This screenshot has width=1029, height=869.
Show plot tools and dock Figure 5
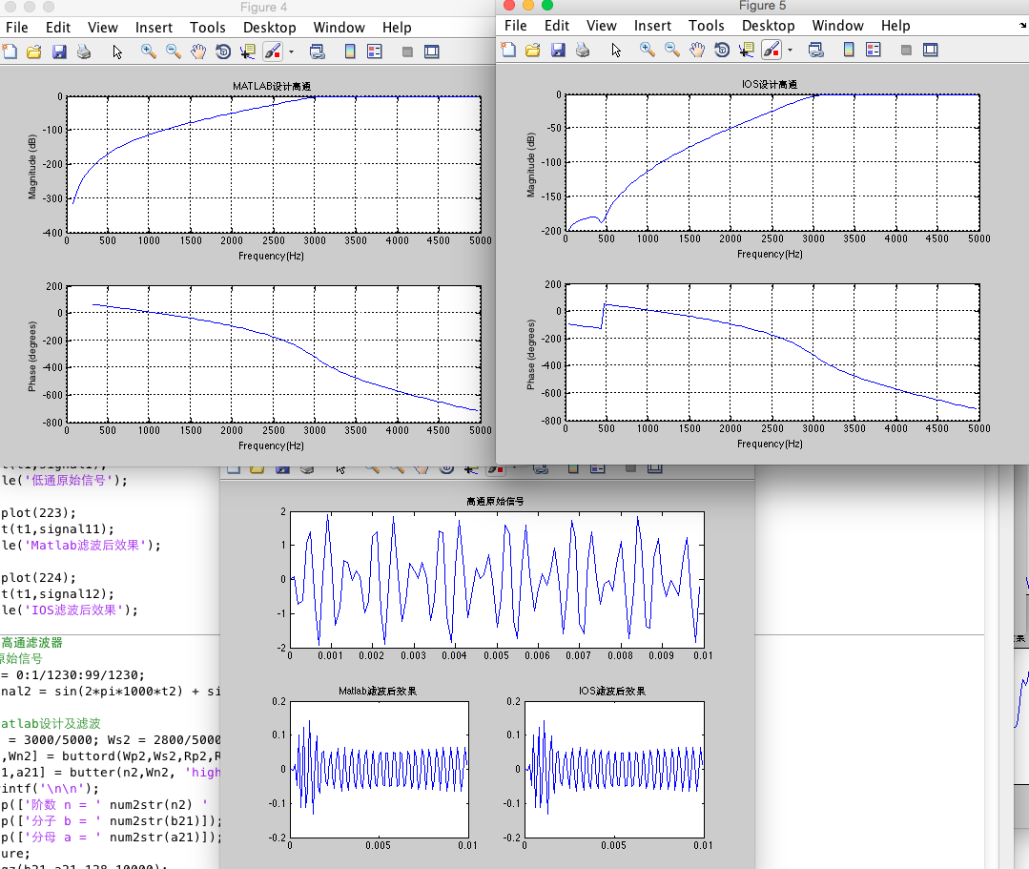click(931, 50)
